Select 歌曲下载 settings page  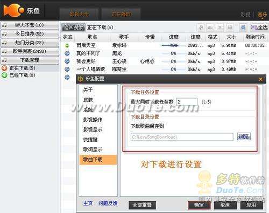[x=98, y=160]
